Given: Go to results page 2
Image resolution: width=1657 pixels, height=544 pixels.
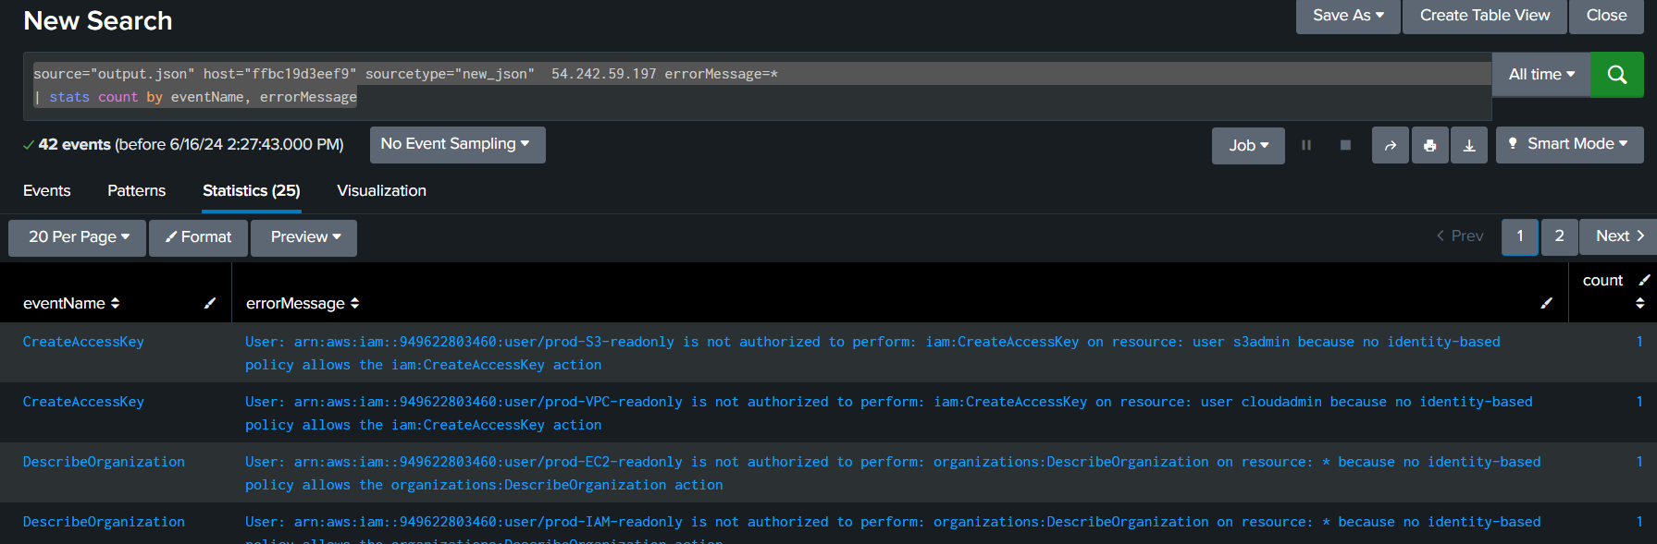Looking at the screenshot, I should pyautogui.click(x=1559, y=236).
